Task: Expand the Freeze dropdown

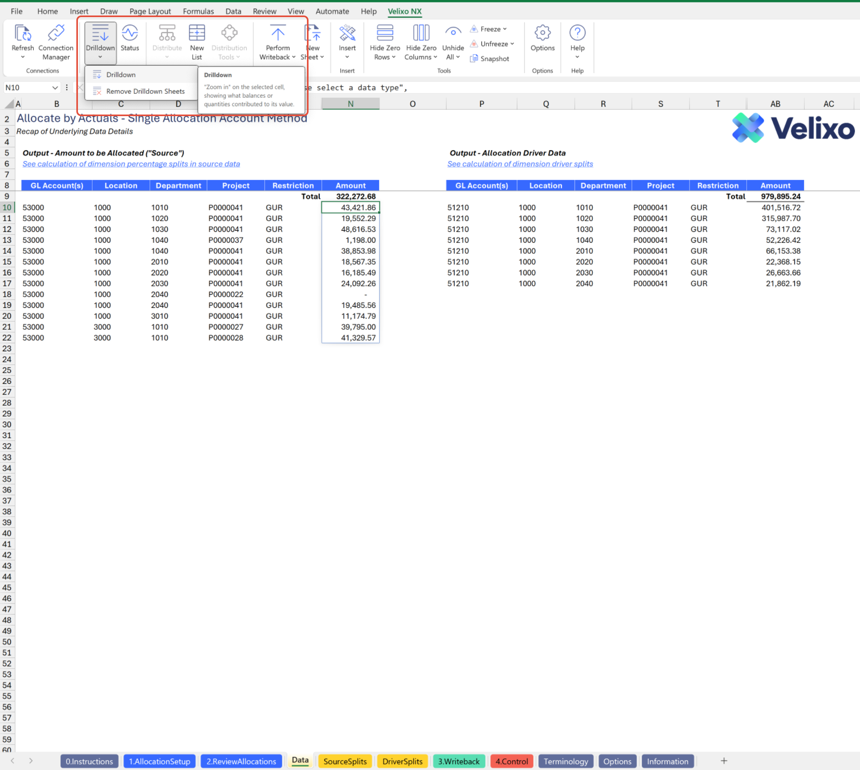Action: point(505,29)
